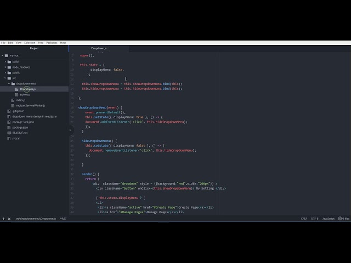Image resolution: width=351 pixels, height=263 pixels.
Task: Click the X icon in status bar
Action: click(9, 219)
